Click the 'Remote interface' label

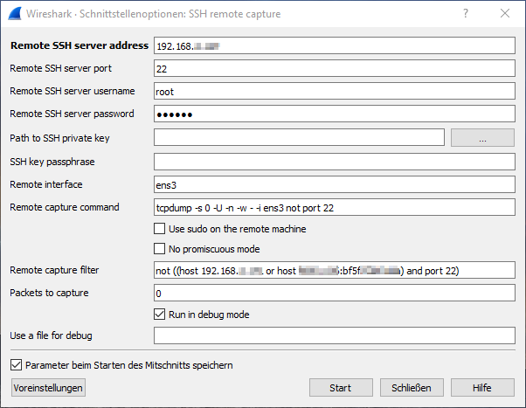click(46, 184)
